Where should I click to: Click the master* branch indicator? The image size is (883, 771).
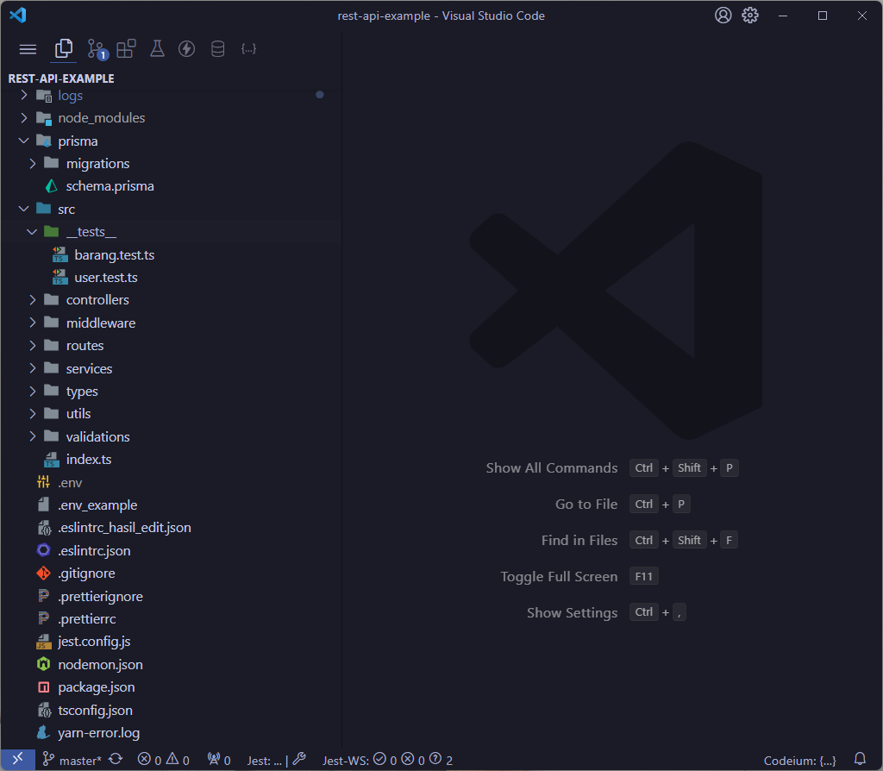click(x=72, y=761)
